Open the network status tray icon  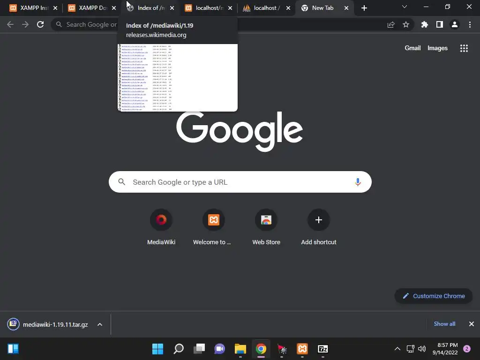pos(410,349)
